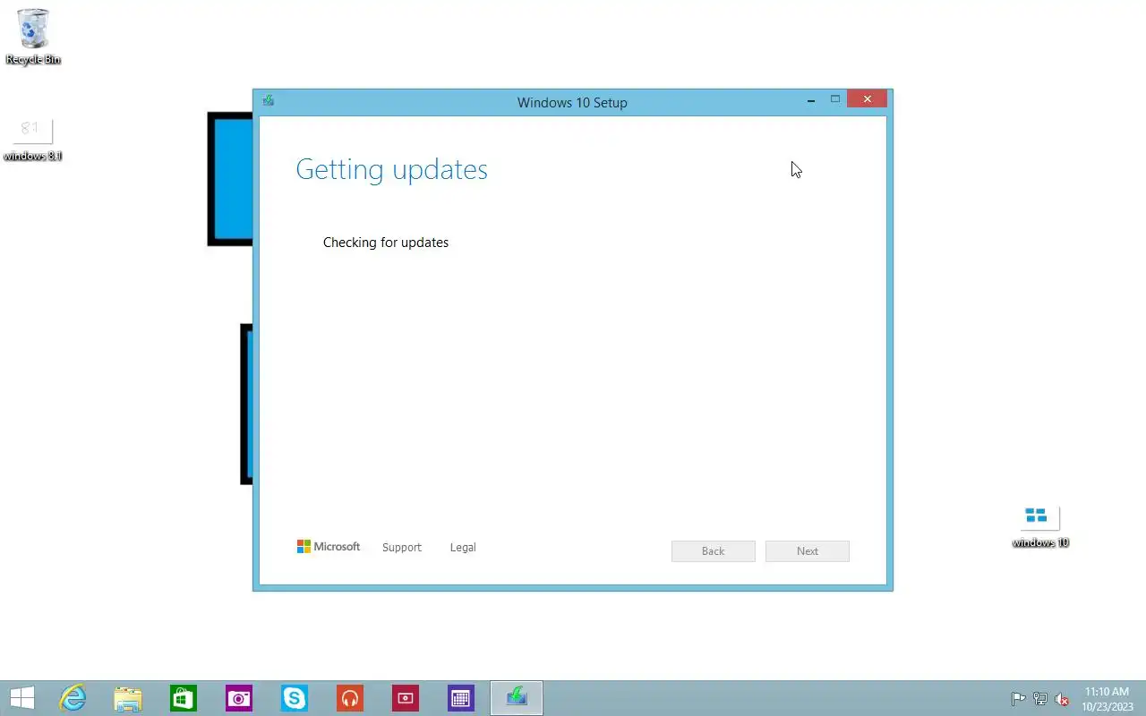The width and height of the screenshot is (1146, 716).
Task: Open the clock showing 11:10 AM
Action: [1108, 699]
